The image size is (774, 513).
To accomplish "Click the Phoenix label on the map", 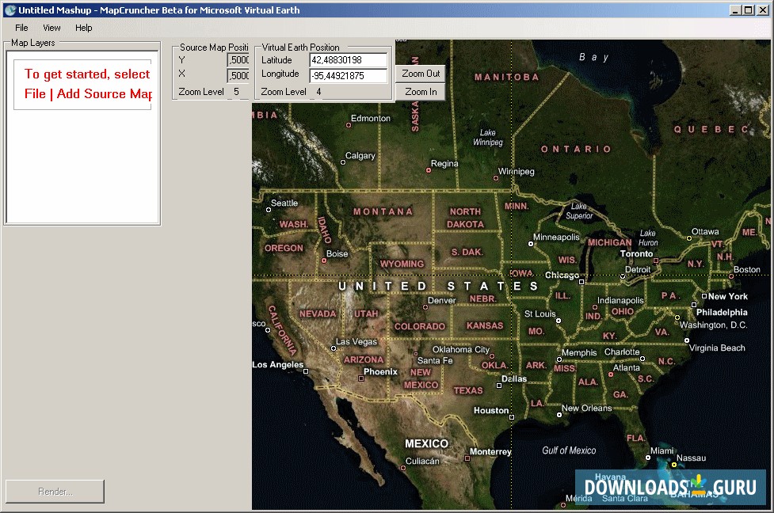I will pos(380,372).
